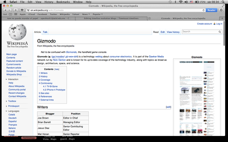
Task: Open the History menu
Action: [x=49, y=2]
